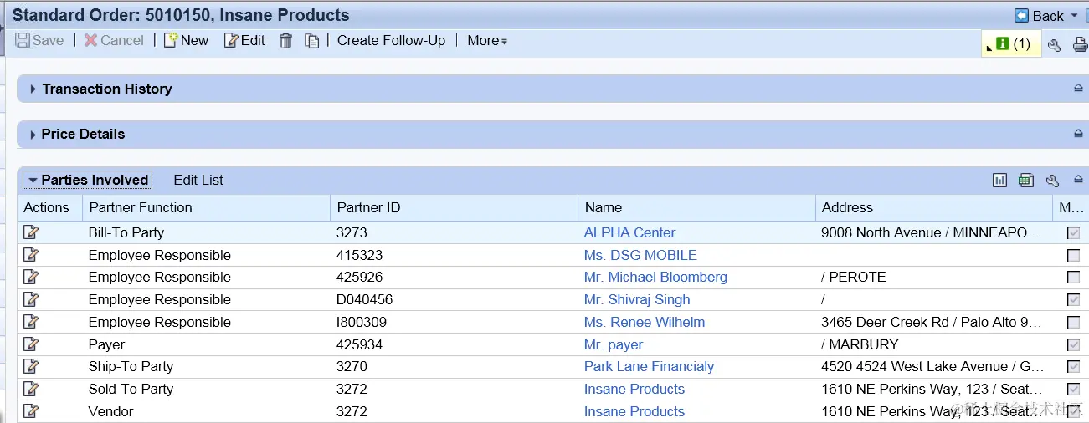This screenshot has width=1089, height=423.
Task: Open the Mr. Michael Bloomberg link
Action: 655,277
